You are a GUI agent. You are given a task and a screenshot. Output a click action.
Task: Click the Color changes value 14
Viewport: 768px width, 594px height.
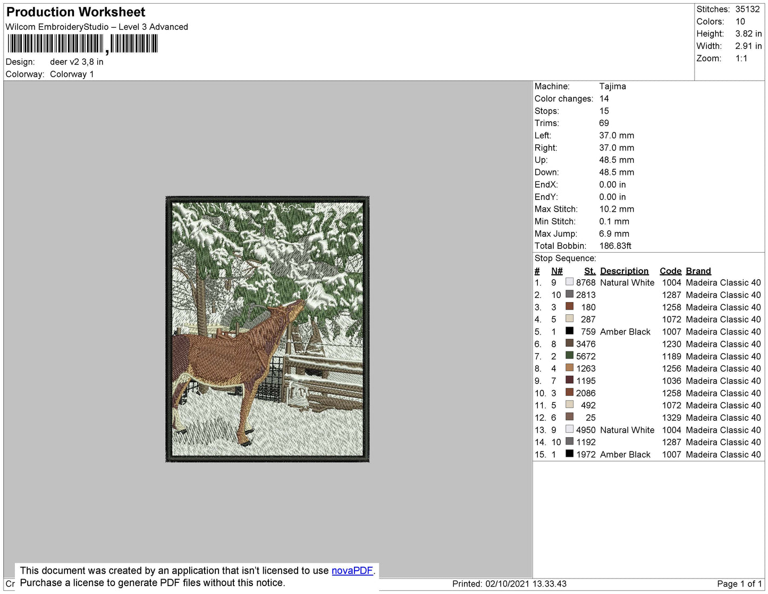point(604,99)
